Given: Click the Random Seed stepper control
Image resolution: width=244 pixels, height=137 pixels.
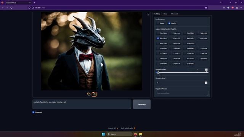Looking at the screenshot, I should 206,83.
